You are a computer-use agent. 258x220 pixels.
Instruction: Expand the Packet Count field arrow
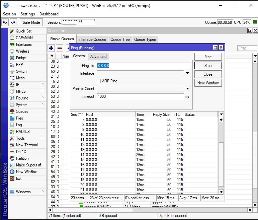click(x=188, y=89)
